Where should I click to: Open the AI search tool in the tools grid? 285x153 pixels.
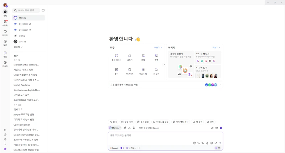point(156,71)
